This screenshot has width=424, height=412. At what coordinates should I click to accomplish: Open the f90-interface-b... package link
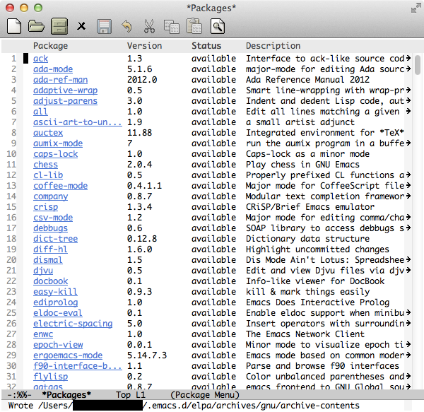coord(77,366)
